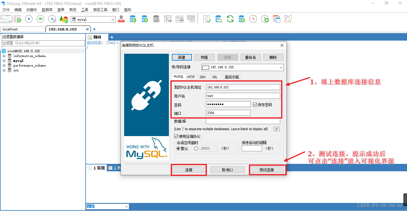
Task: Click the 删除 button
Action: (273, 57)
